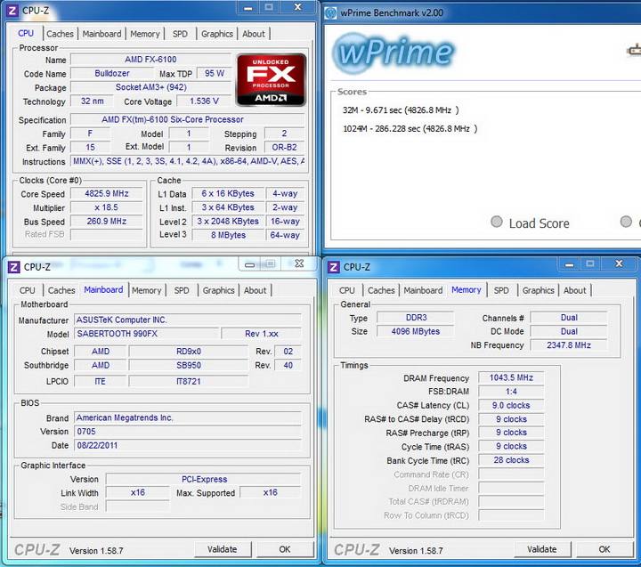Open Caches tab in the Memory CPU-Z window
The height and width of the screenshot is (567, 641).
click(x=381, y=290)
